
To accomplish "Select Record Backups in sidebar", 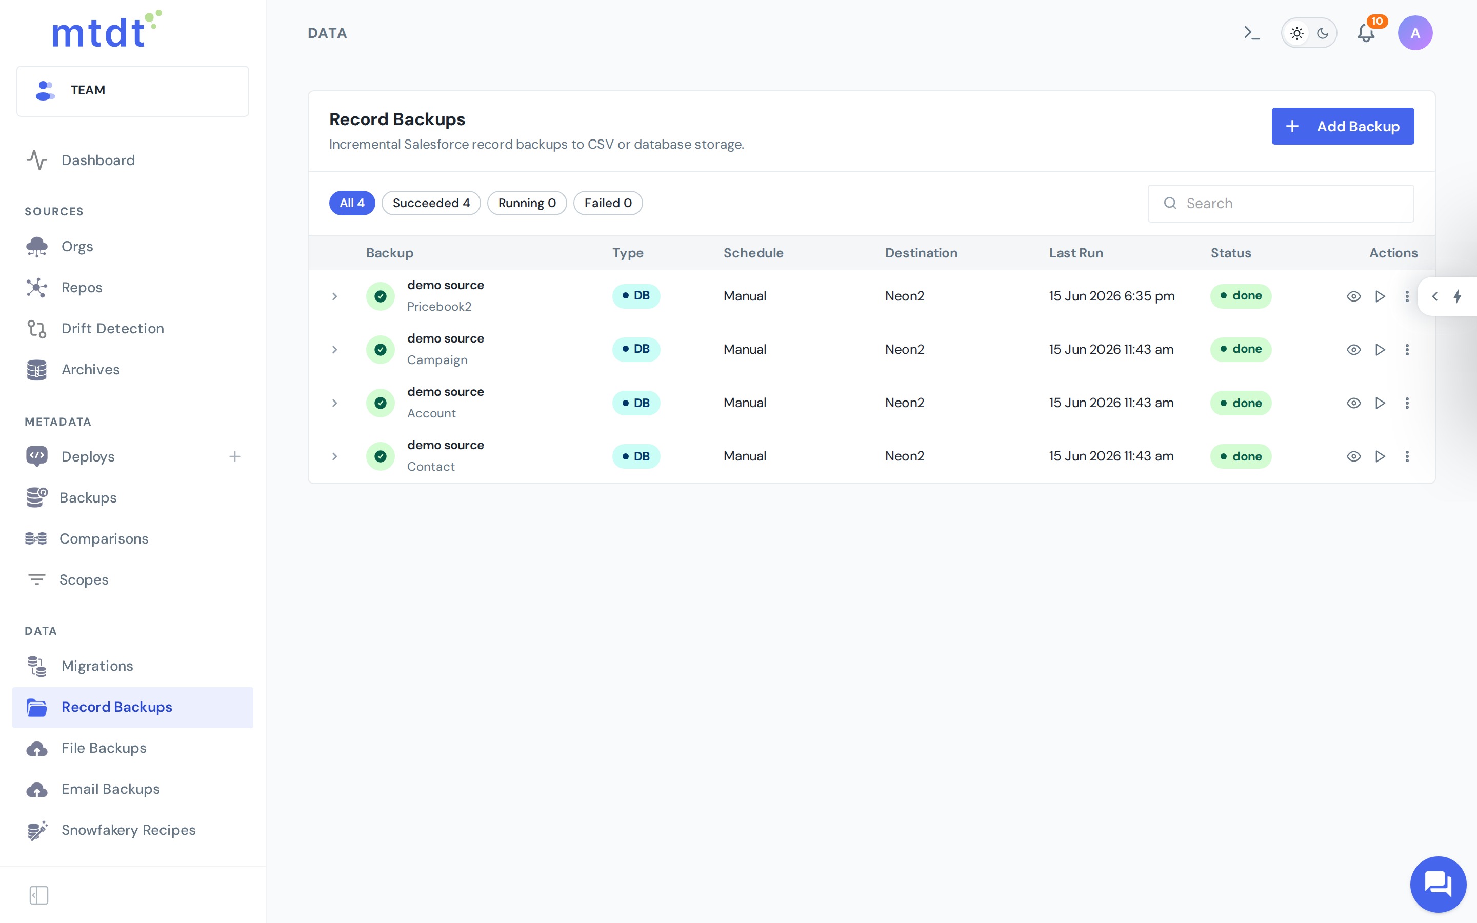I will (132, 707).
